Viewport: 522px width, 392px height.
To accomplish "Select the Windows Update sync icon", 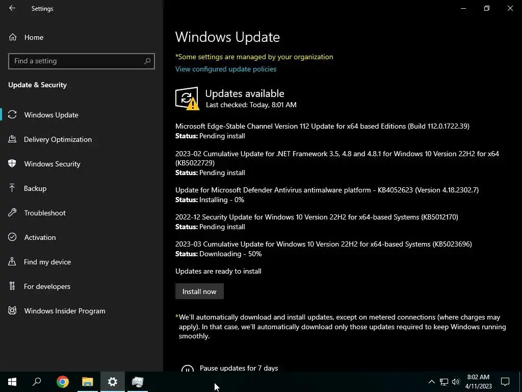I will (12, 115).
